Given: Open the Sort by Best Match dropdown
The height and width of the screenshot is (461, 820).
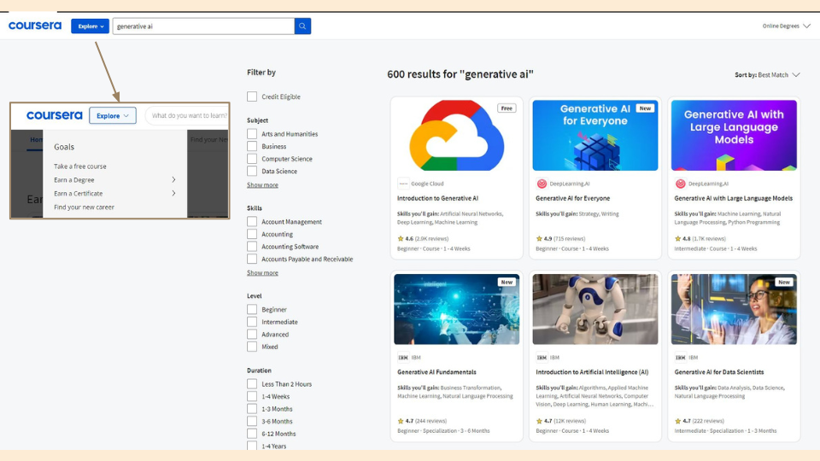Looking at the screenshot, I should click(767, 75).
